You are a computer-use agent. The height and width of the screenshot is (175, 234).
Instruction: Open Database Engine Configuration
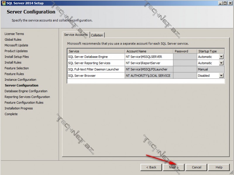click(26, 91)
